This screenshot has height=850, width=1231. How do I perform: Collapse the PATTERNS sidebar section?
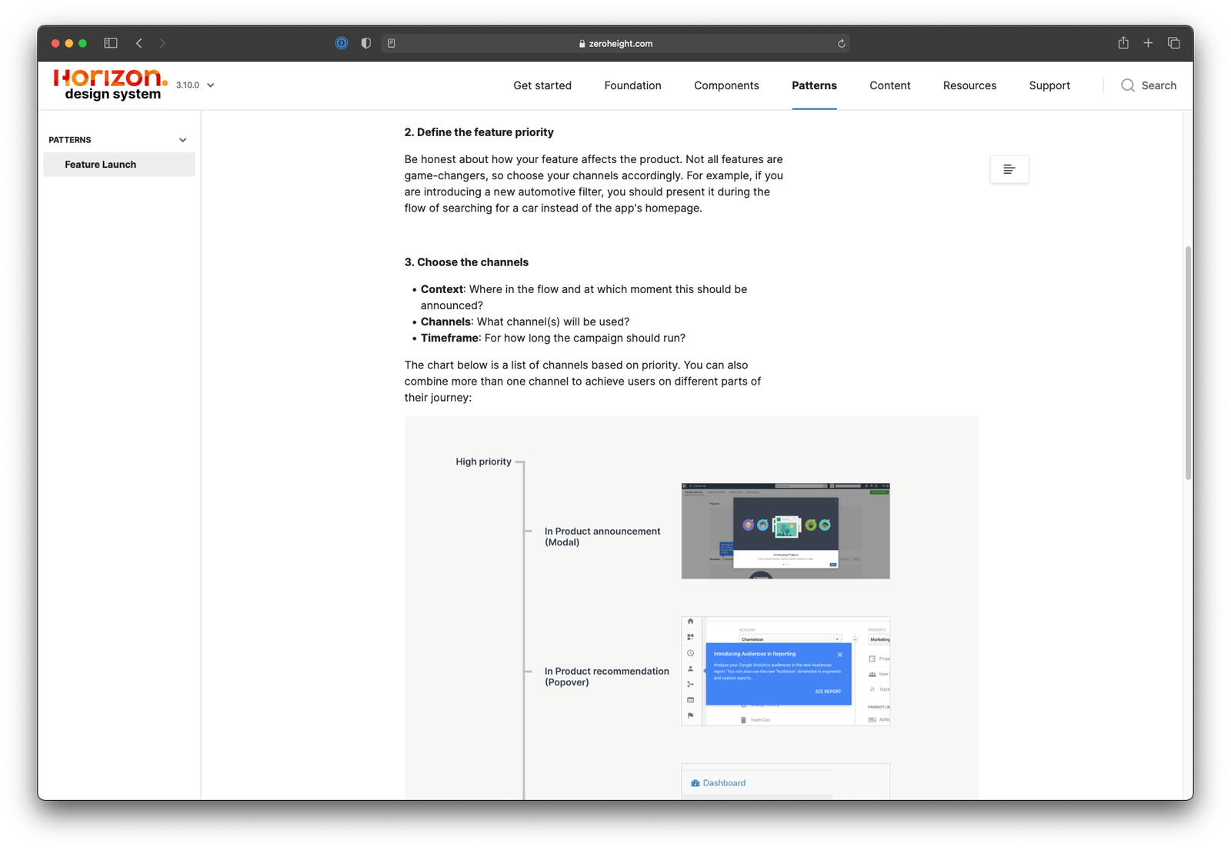(182, 140)
